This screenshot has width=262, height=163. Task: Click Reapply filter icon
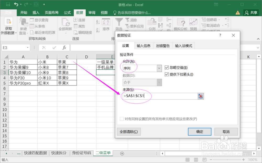(x=127, y=26)
